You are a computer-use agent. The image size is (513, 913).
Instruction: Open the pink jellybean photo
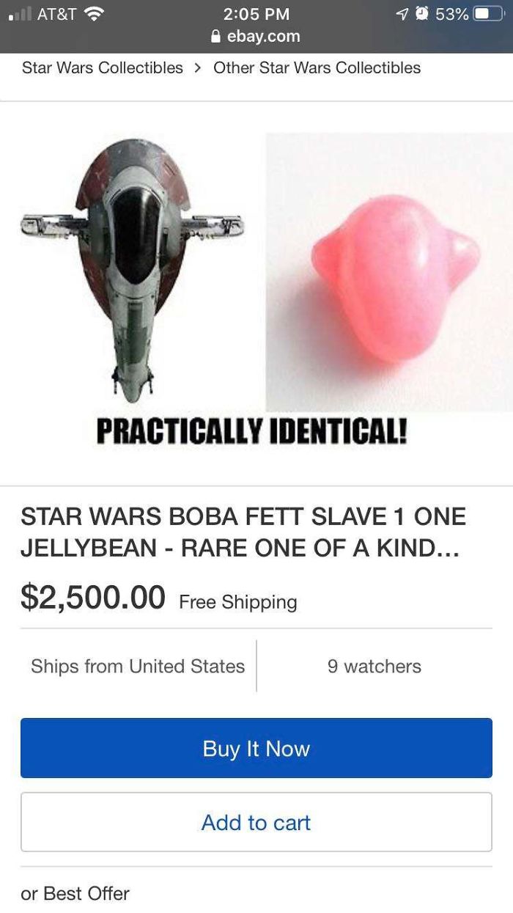389,272
